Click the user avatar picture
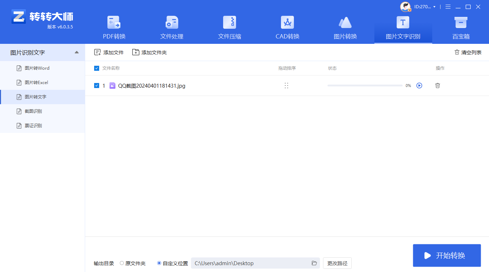The image size is (489, 272). tap(406, 7)
